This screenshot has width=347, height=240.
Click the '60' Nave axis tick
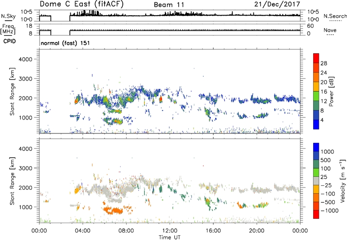pos(310,26)
